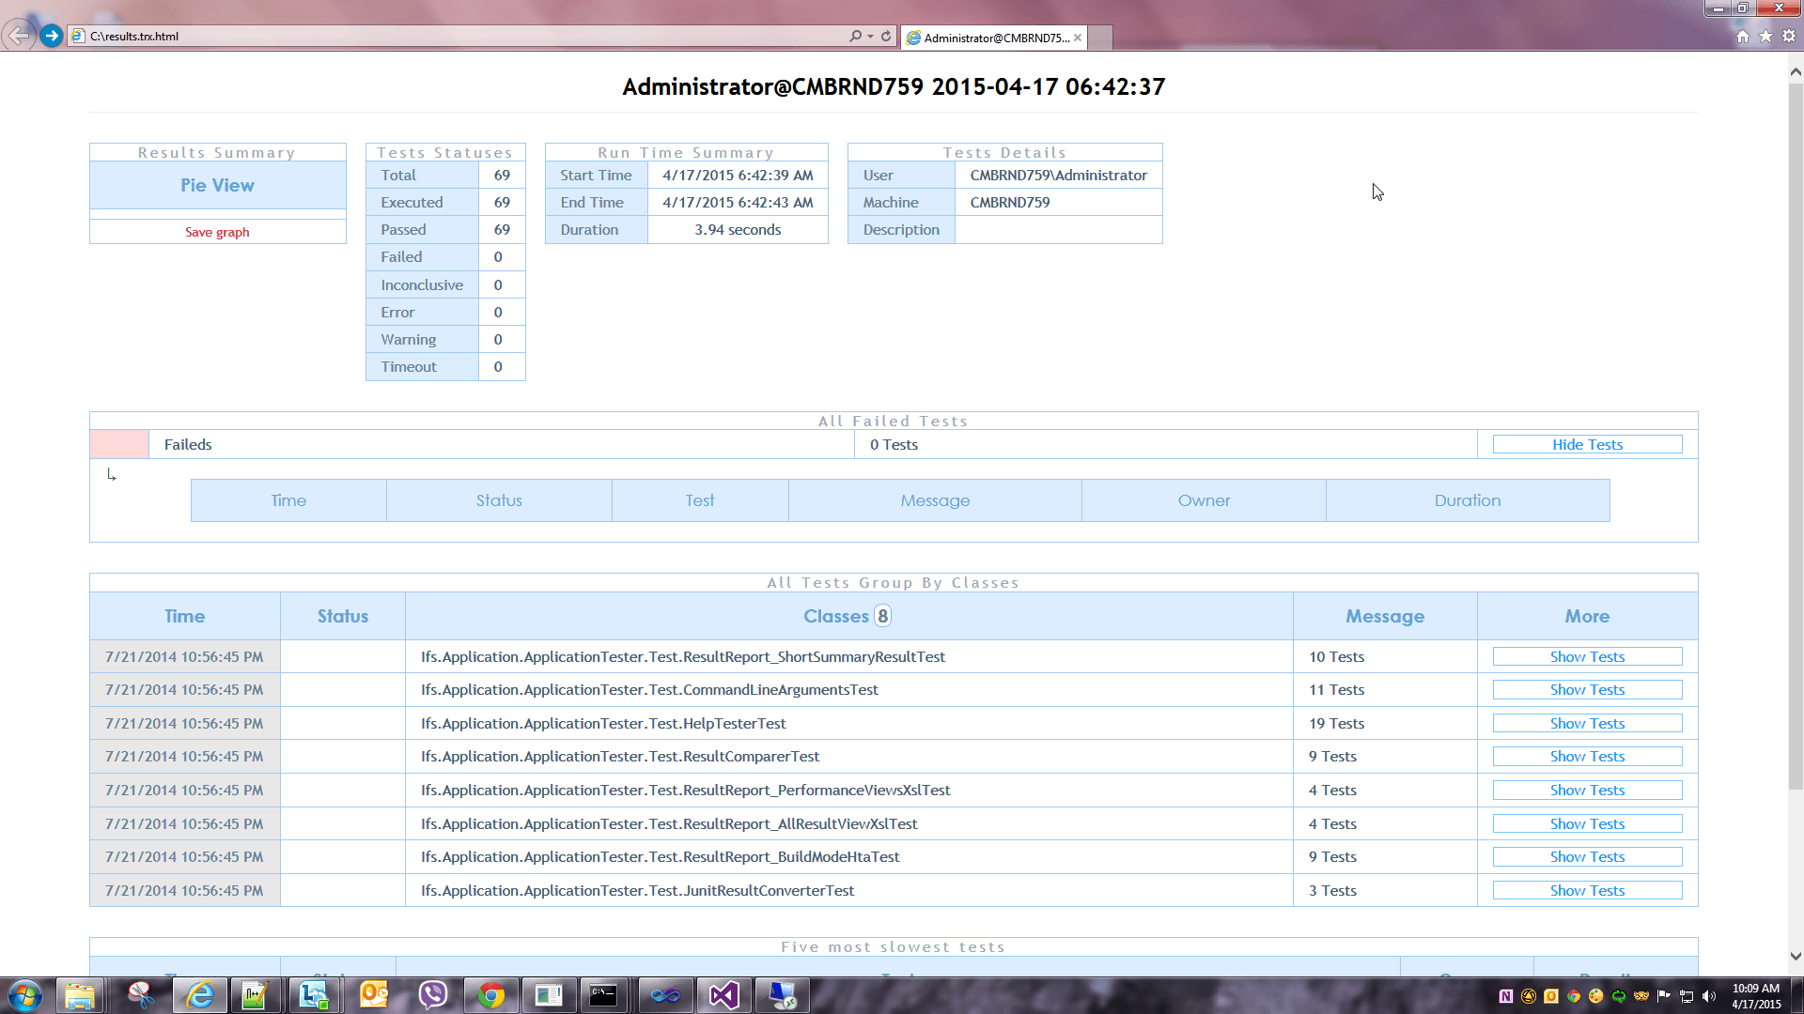Screen dimensions: 1804x1014
Task: Click the Save graph link
Action: (217, 232)
